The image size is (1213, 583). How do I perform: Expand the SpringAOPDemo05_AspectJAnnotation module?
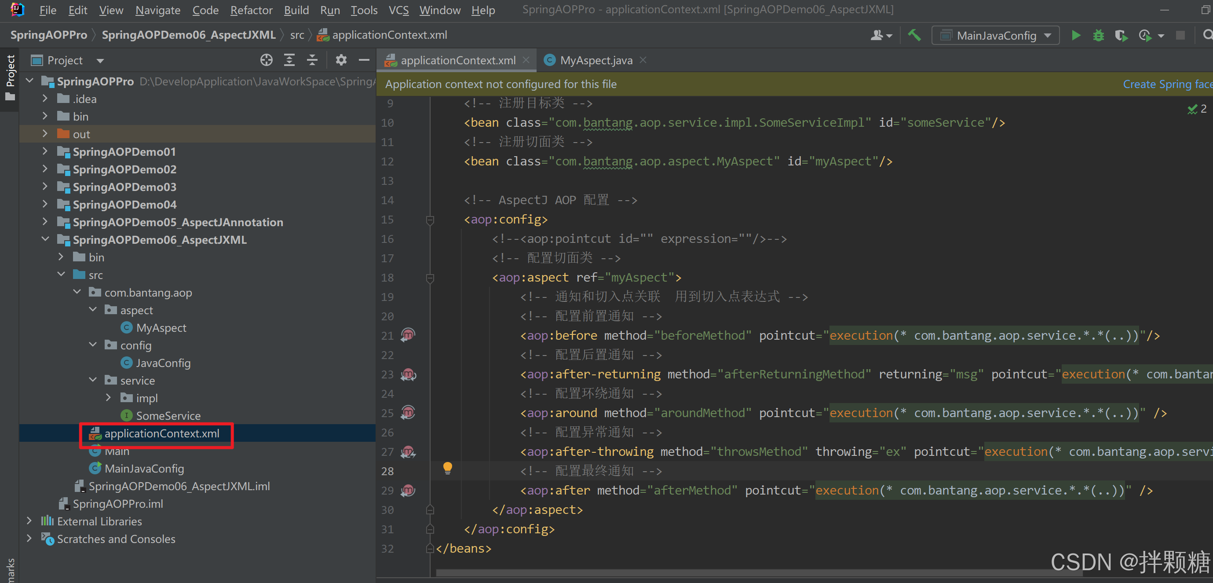click(45, 222)
